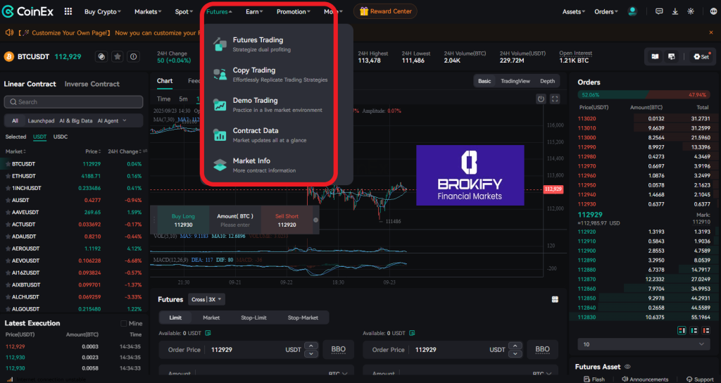This screenshot has width=721, height=383.
Task: Close the orange notification banner
Action: 712,32
